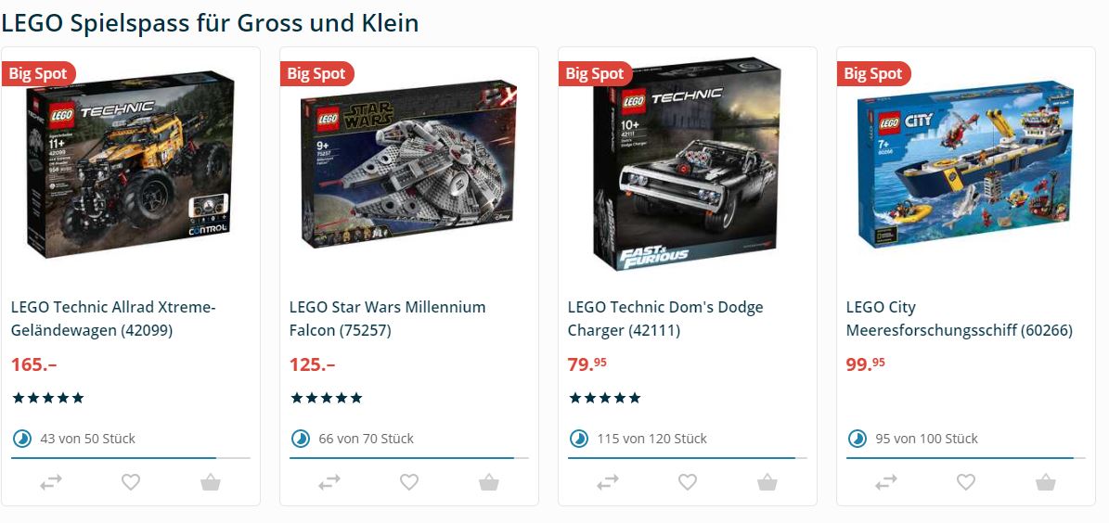The height and width of the screenshot is (523, 1109).
Task: Add Meeresforschungsschiff to shopping basket
Action: click(x=1045, y=482)
